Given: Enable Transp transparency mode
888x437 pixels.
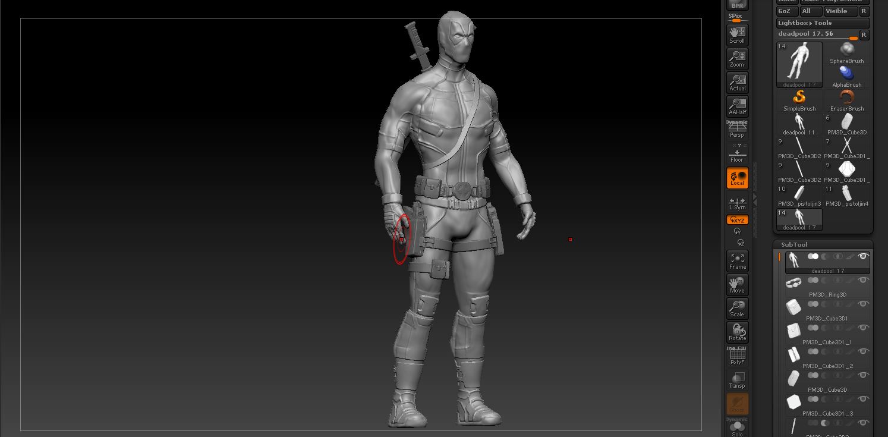Looking at the screenshot, I should click(x=737, y=380).
